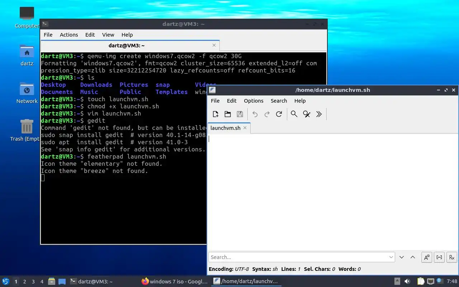The width and height of the screenshot is (459, 287).
Task: Open terminal Edit menu
Action: (x=90, y=35)
